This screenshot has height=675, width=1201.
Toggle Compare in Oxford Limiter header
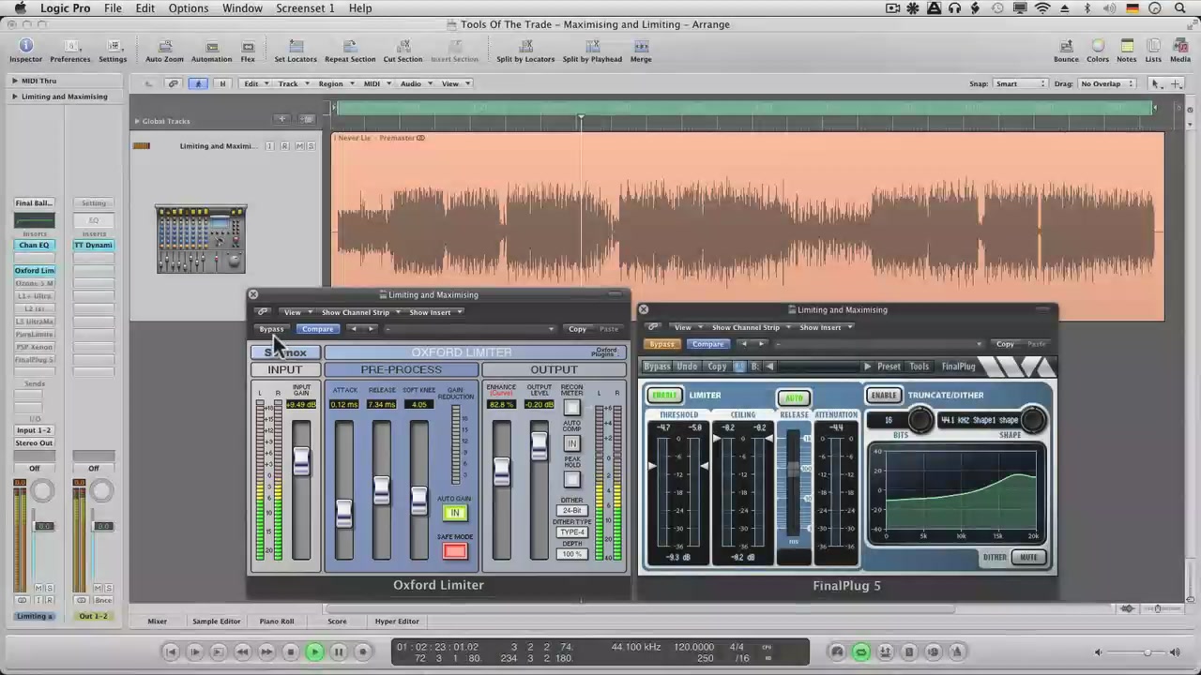click(x=317, y=329)
